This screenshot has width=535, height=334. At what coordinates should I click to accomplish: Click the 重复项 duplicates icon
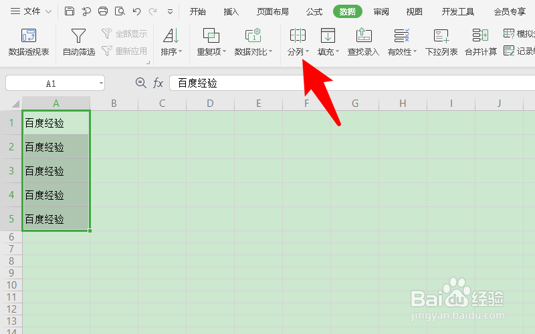tap(211, 35)
